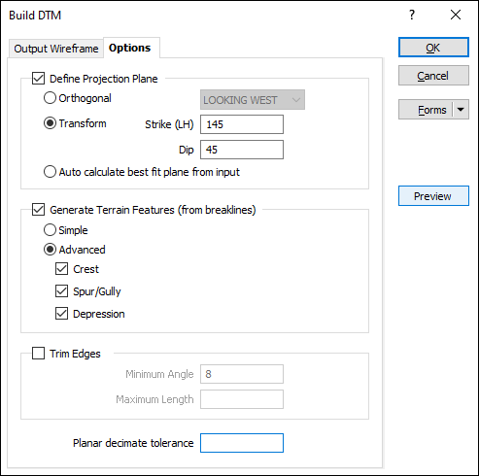Open the Forms button

(426, 110)
